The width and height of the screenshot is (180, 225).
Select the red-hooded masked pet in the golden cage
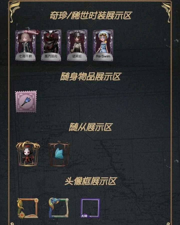(28, 154)
